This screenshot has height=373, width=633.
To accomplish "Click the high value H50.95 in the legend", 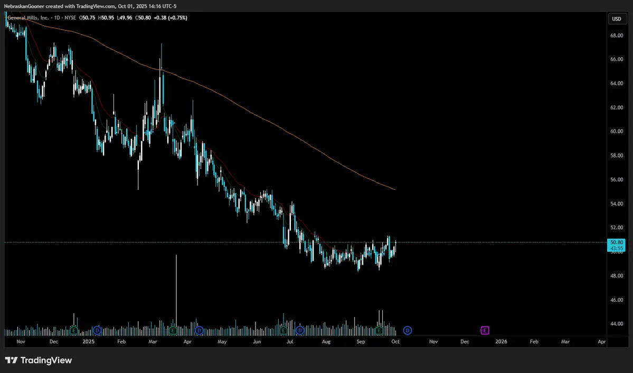I will [x=106, y=18].
